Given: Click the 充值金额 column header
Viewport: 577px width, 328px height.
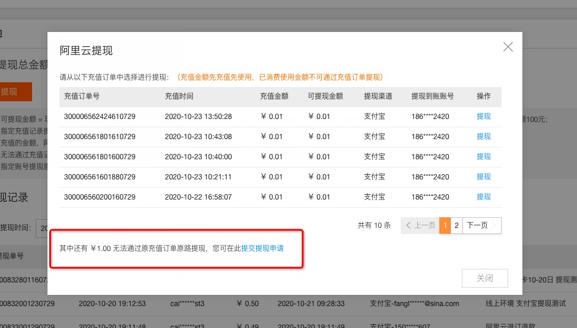Looking at the screenshot, I should tap(274, 96).
